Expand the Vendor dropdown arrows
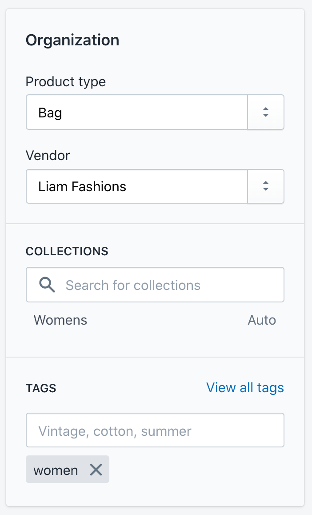The width and height of the screenshot is (312, 515). point(265,186)
